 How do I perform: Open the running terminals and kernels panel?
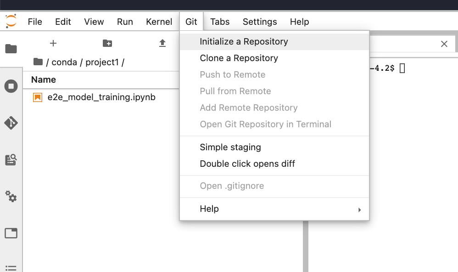(11, 86)
